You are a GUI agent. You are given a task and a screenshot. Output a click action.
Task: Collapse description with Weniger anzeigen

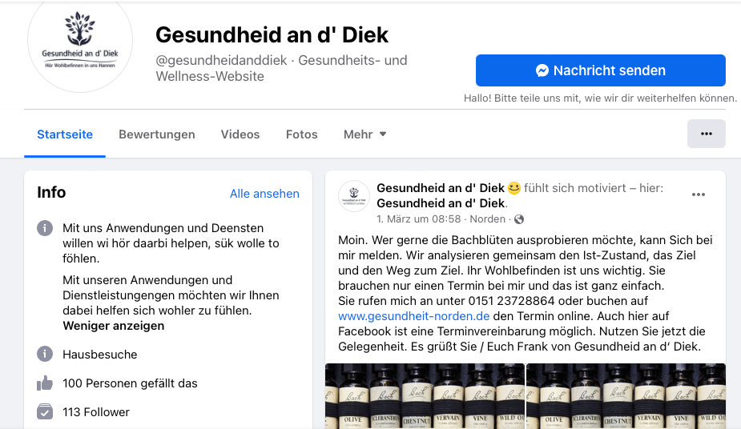tap(113, 326)
